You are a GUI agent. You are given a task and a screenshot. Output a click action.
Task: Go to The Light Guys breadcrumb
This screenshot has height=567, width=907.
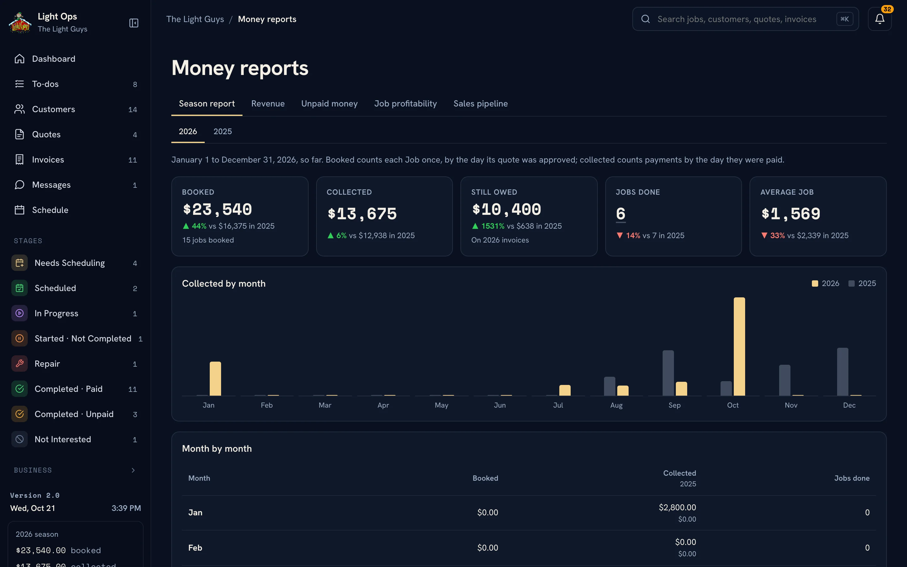coord(195,19)
